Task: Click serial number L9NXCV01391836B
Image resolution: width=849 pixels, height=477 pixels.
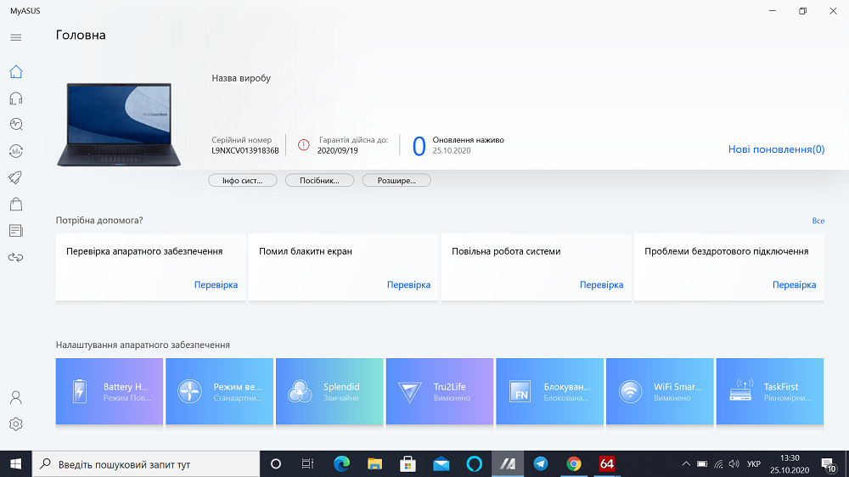Action: (x=245, y=150)
